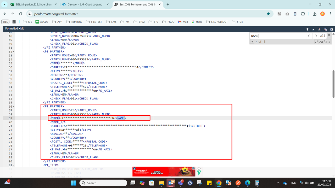Viewport: 335px width, 188px height.
Task: Open Microsoft Teams from taskbar
Action: 181,183
